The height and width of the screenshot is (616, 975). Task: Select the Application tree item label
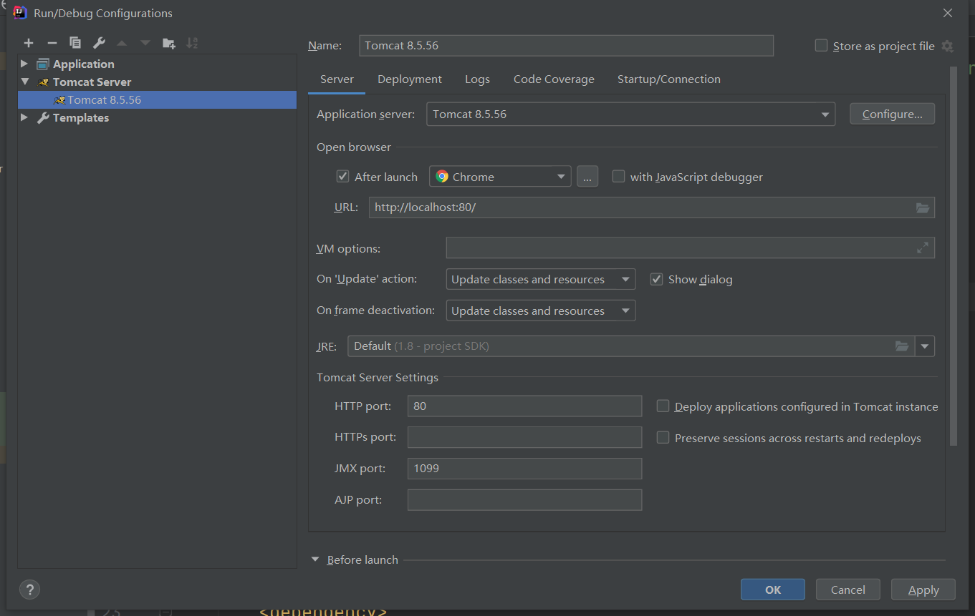coord(83,64)
